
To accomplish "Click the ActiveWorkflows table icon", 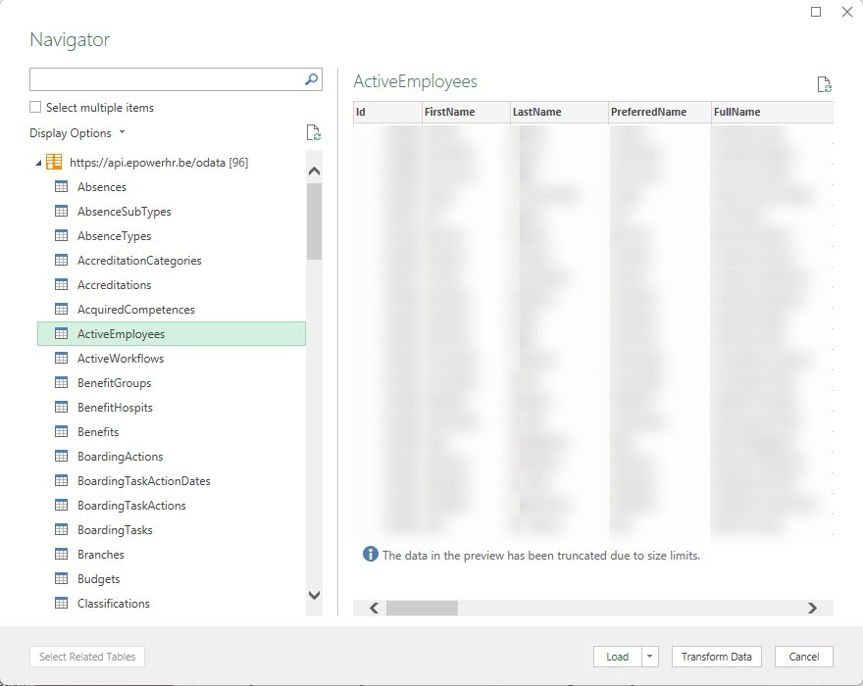I will (x=61, y=358).
